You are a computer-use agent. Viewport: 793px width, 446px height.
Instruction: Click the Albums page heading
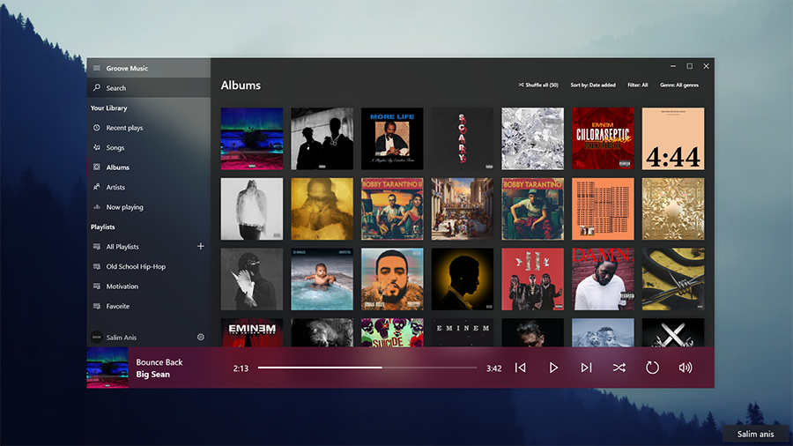coord(241,85)
